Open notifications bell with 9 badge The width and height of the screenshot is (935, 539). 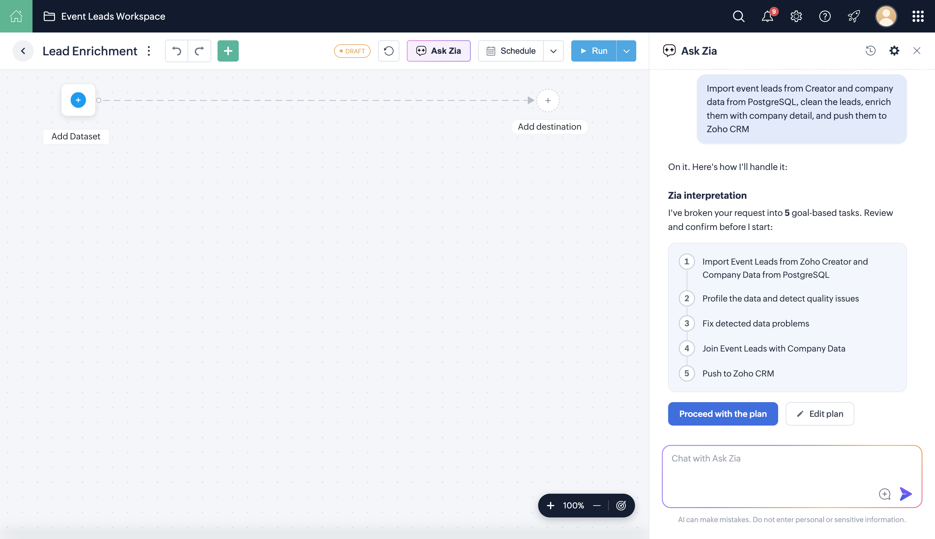pyautogui.click(x=768, y=16)
